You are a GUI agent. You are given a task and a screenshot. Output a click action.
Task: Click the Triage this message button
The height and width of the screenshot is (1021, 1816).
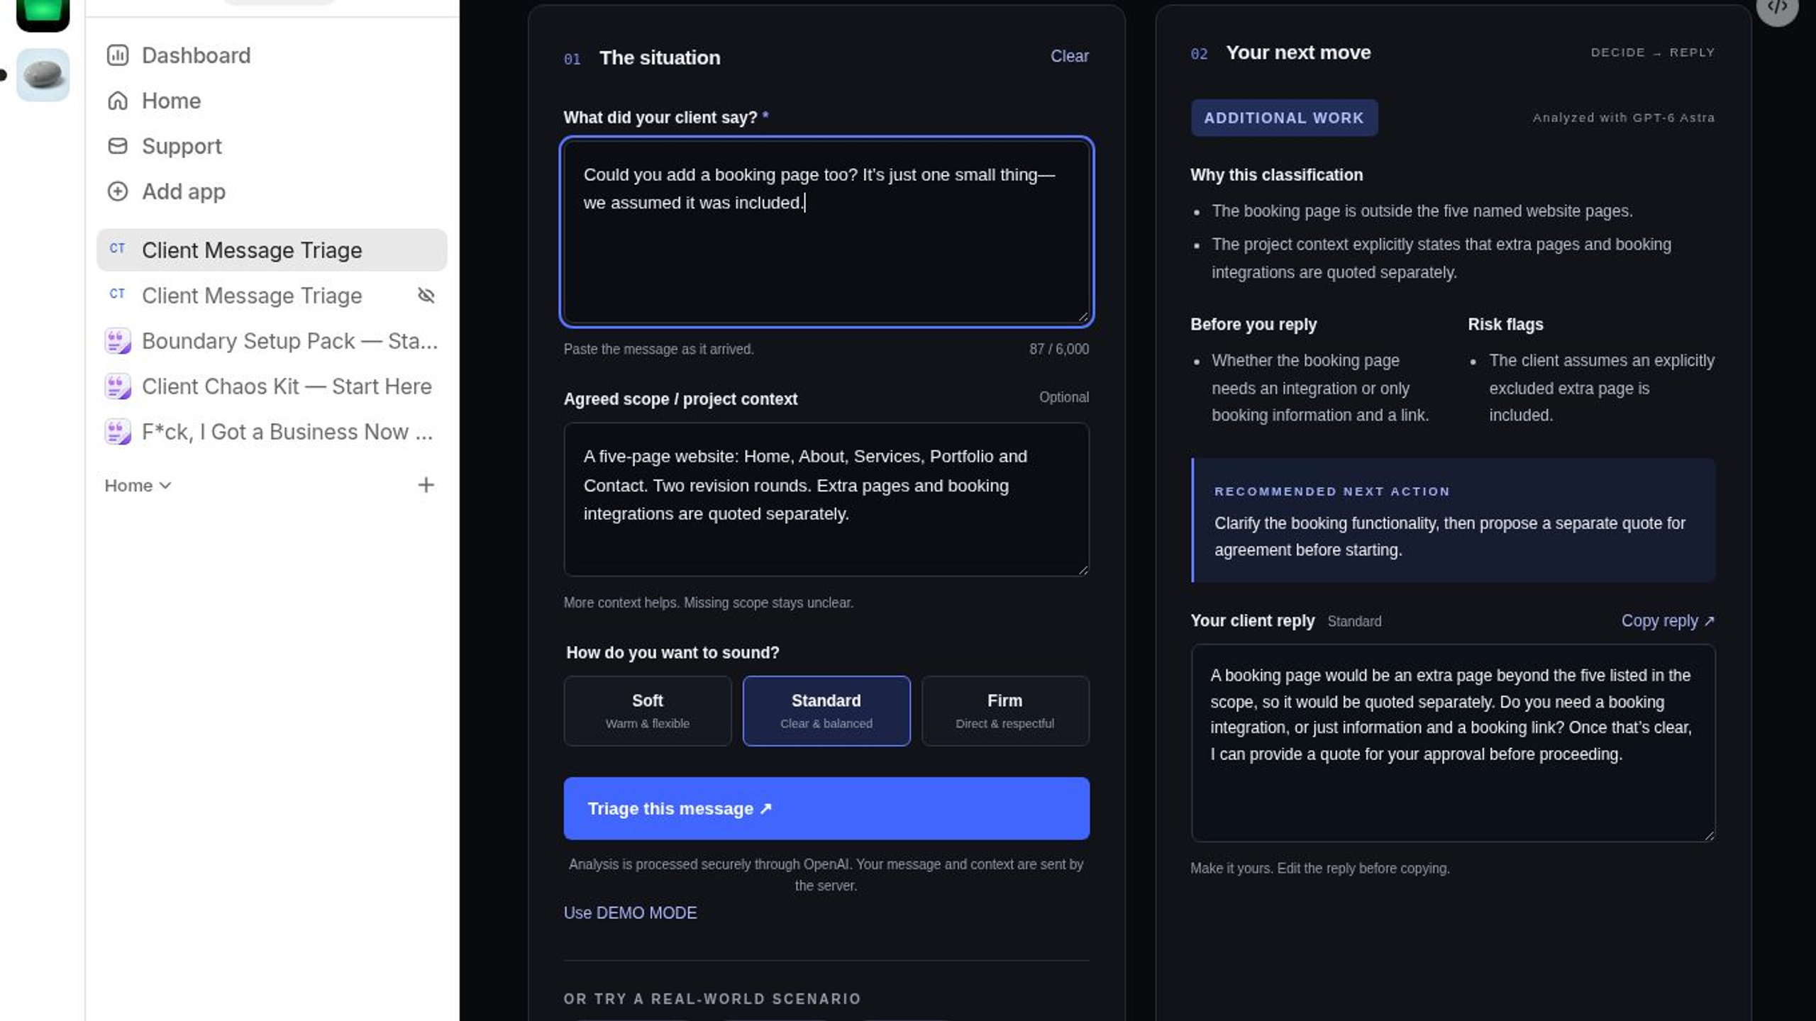[x=826, y=808]
